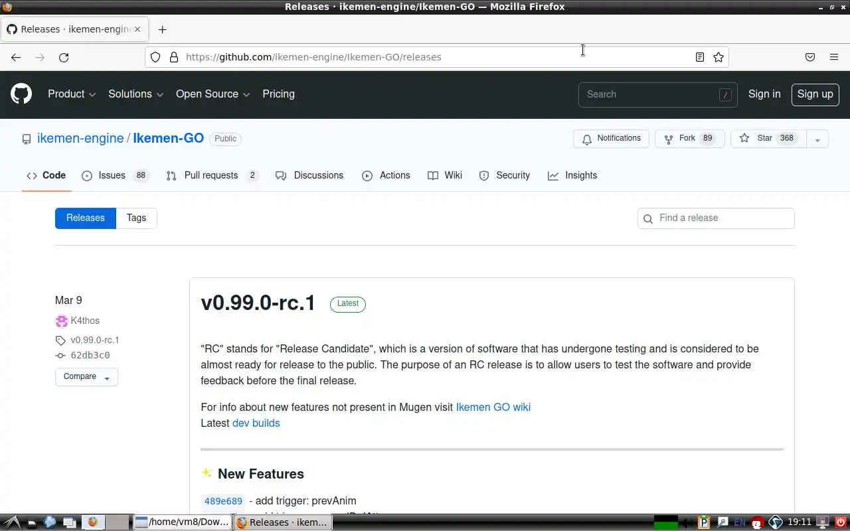The image size is (850, 531).
Task: Click the K4thos avatar image
Action: [61, 321]
